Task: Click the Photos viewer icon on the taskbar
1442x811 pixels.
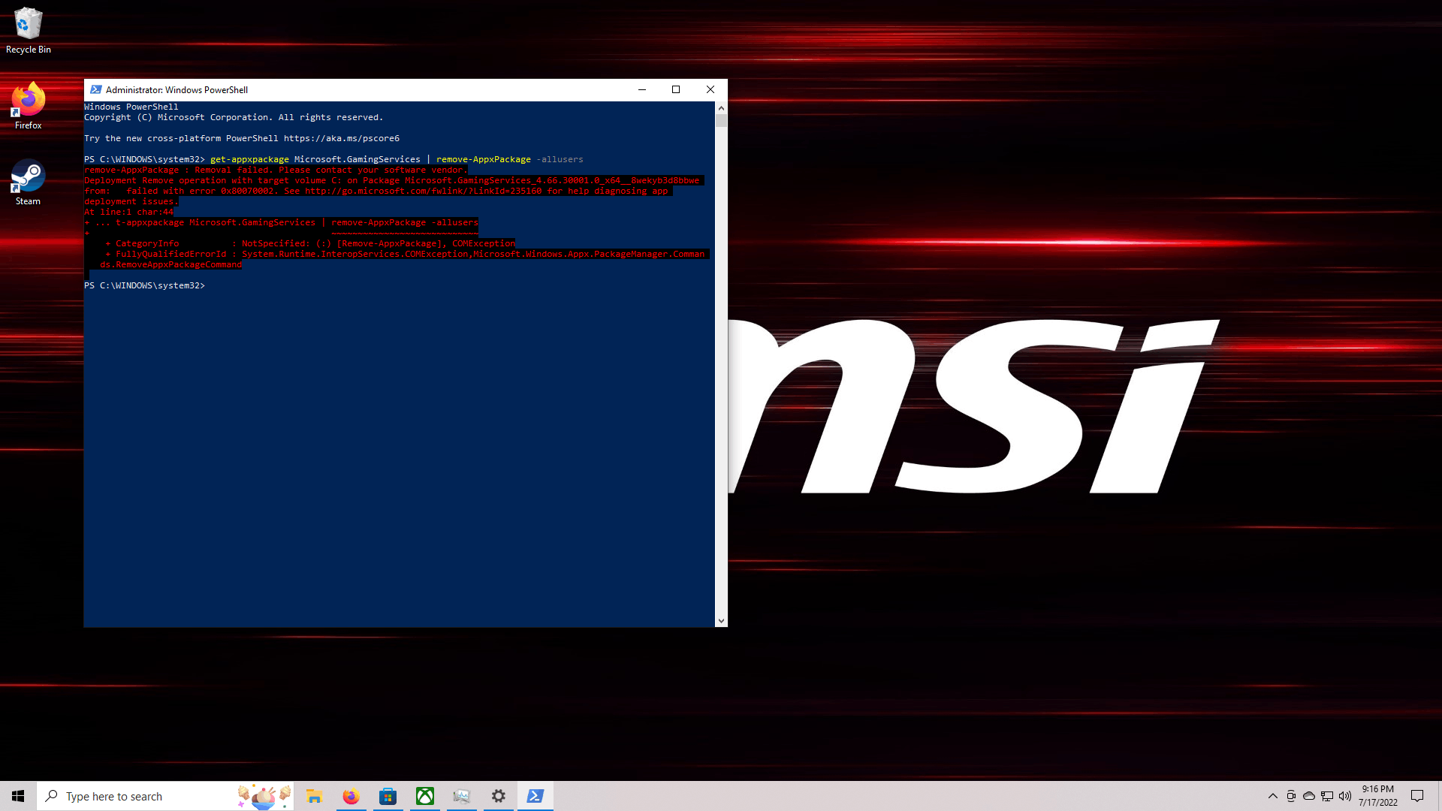Action: pos(461,796)
